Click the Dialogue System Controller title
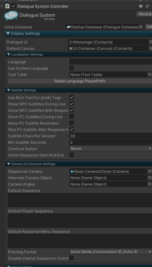Screen dimensions: 152x267 (43, 6)
